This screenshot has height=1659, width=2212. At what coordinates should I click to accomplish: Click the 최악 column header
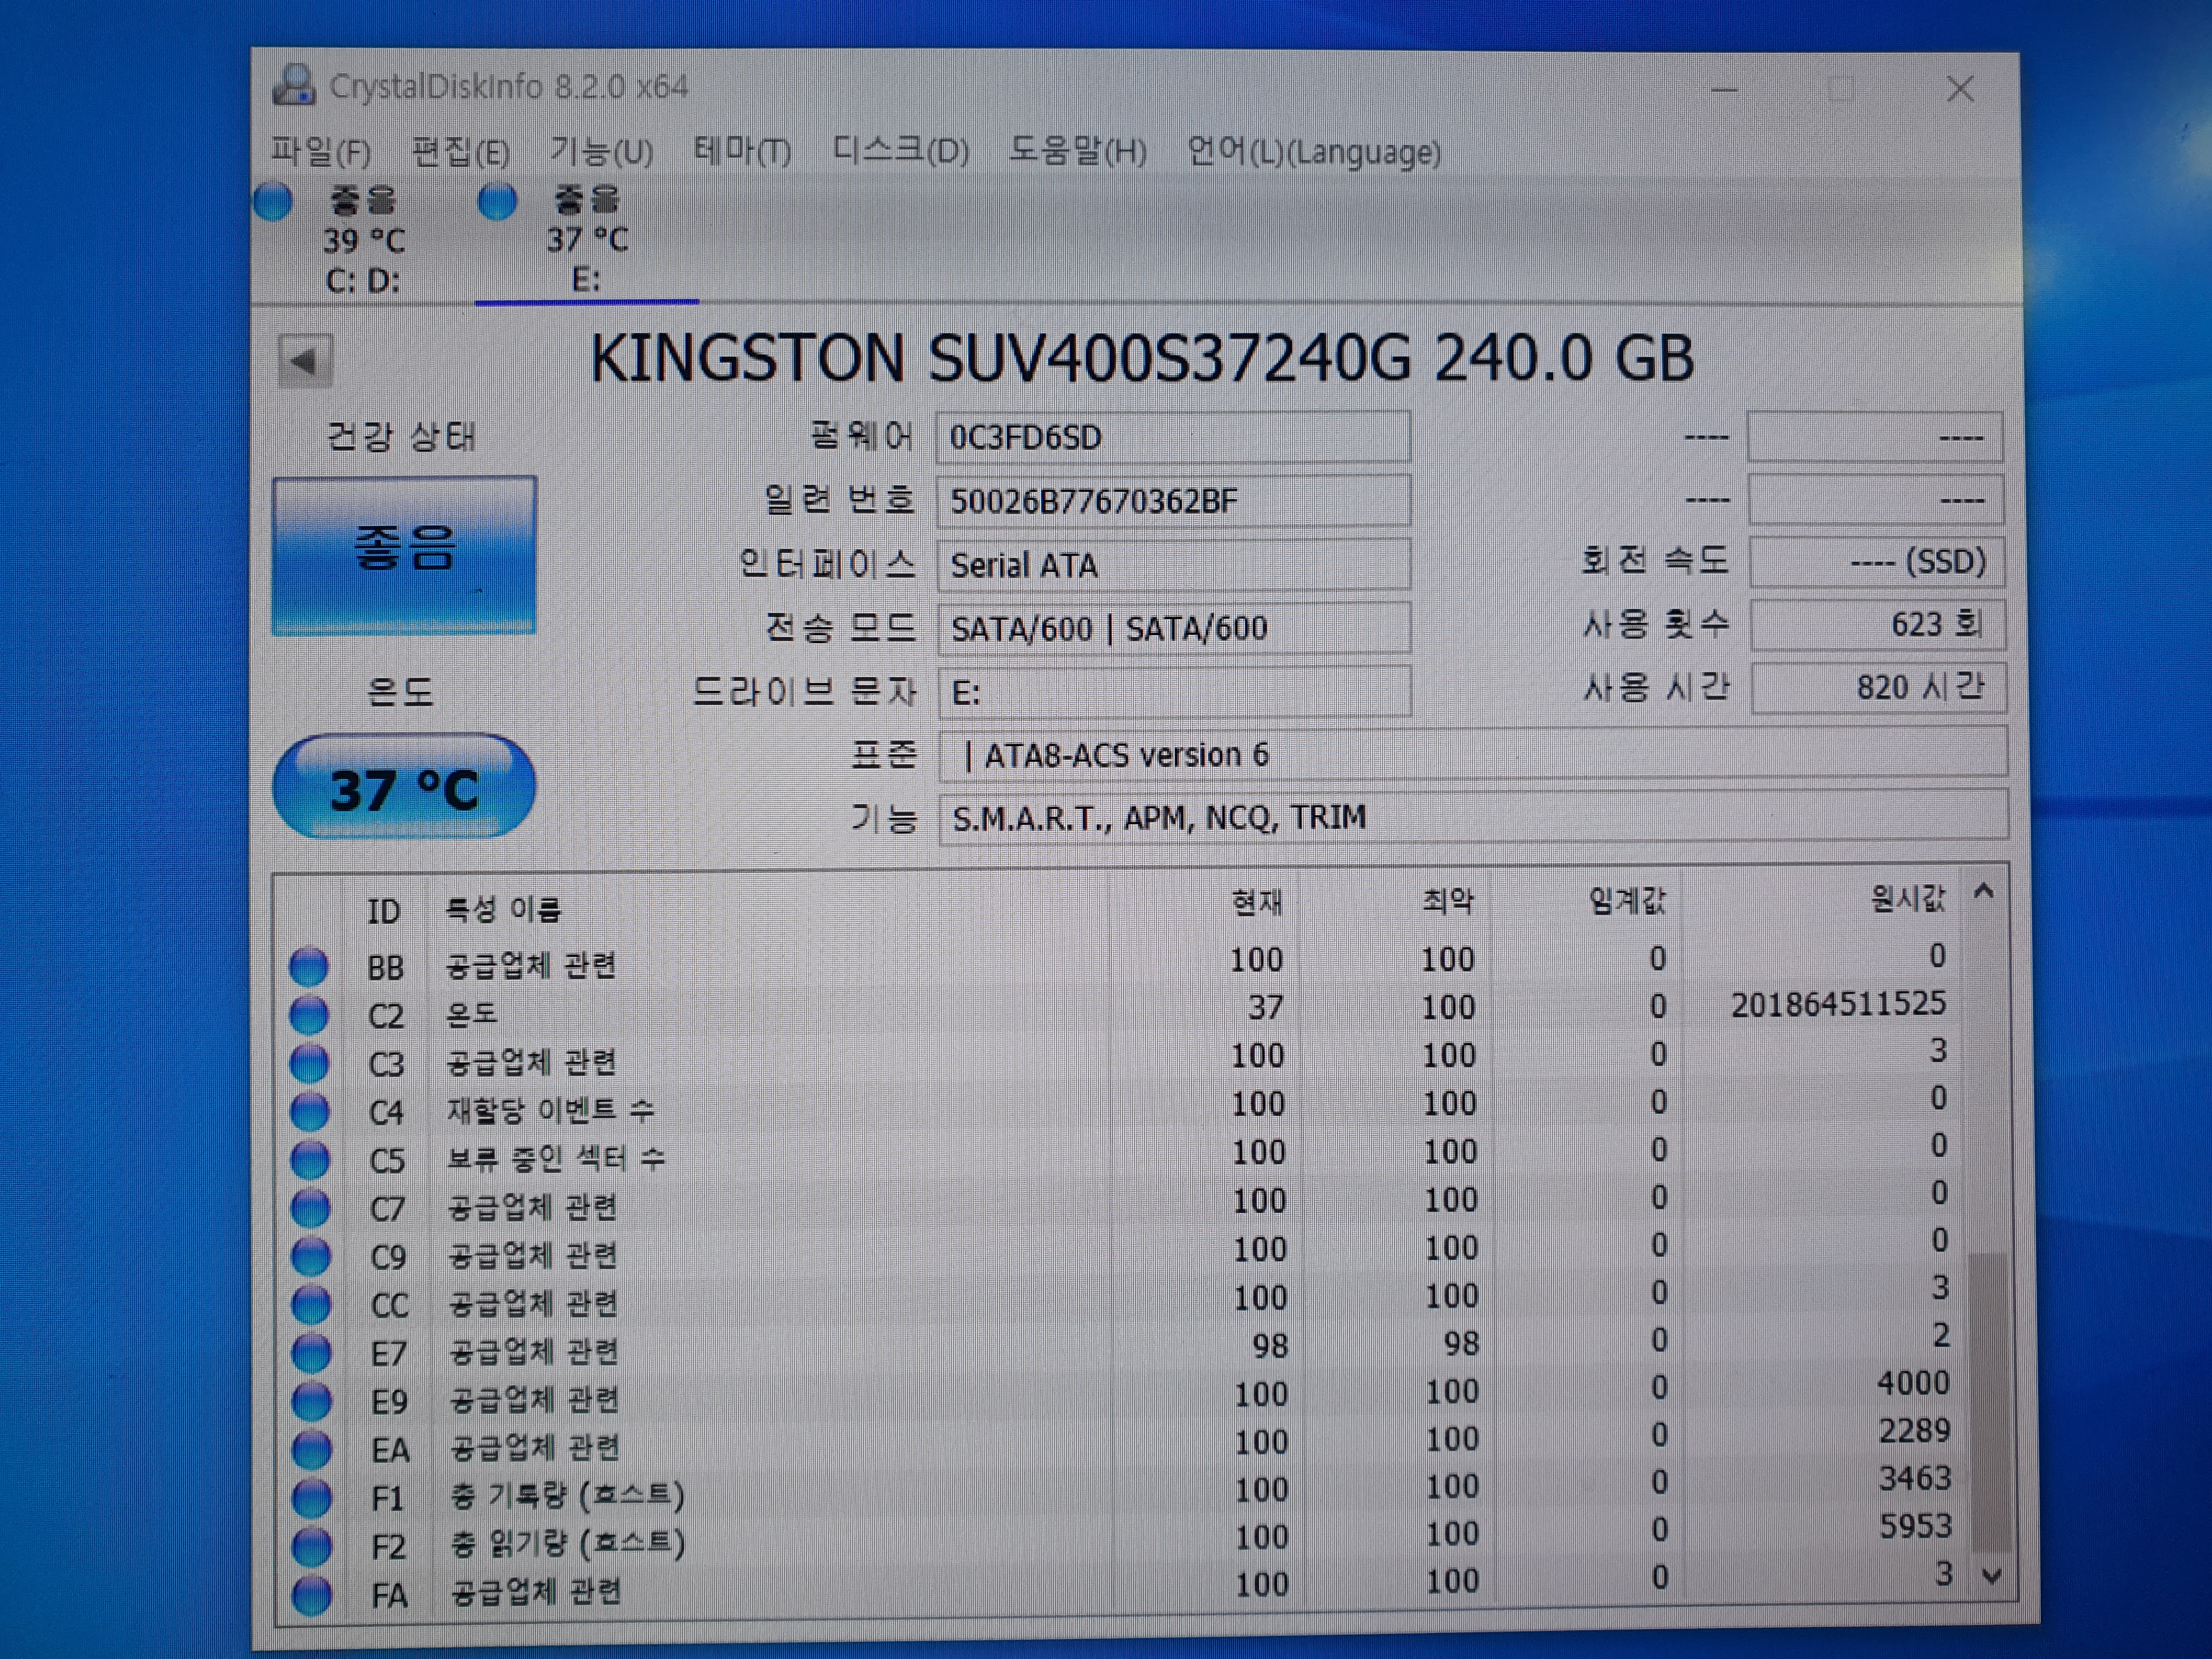point(1448,901)
